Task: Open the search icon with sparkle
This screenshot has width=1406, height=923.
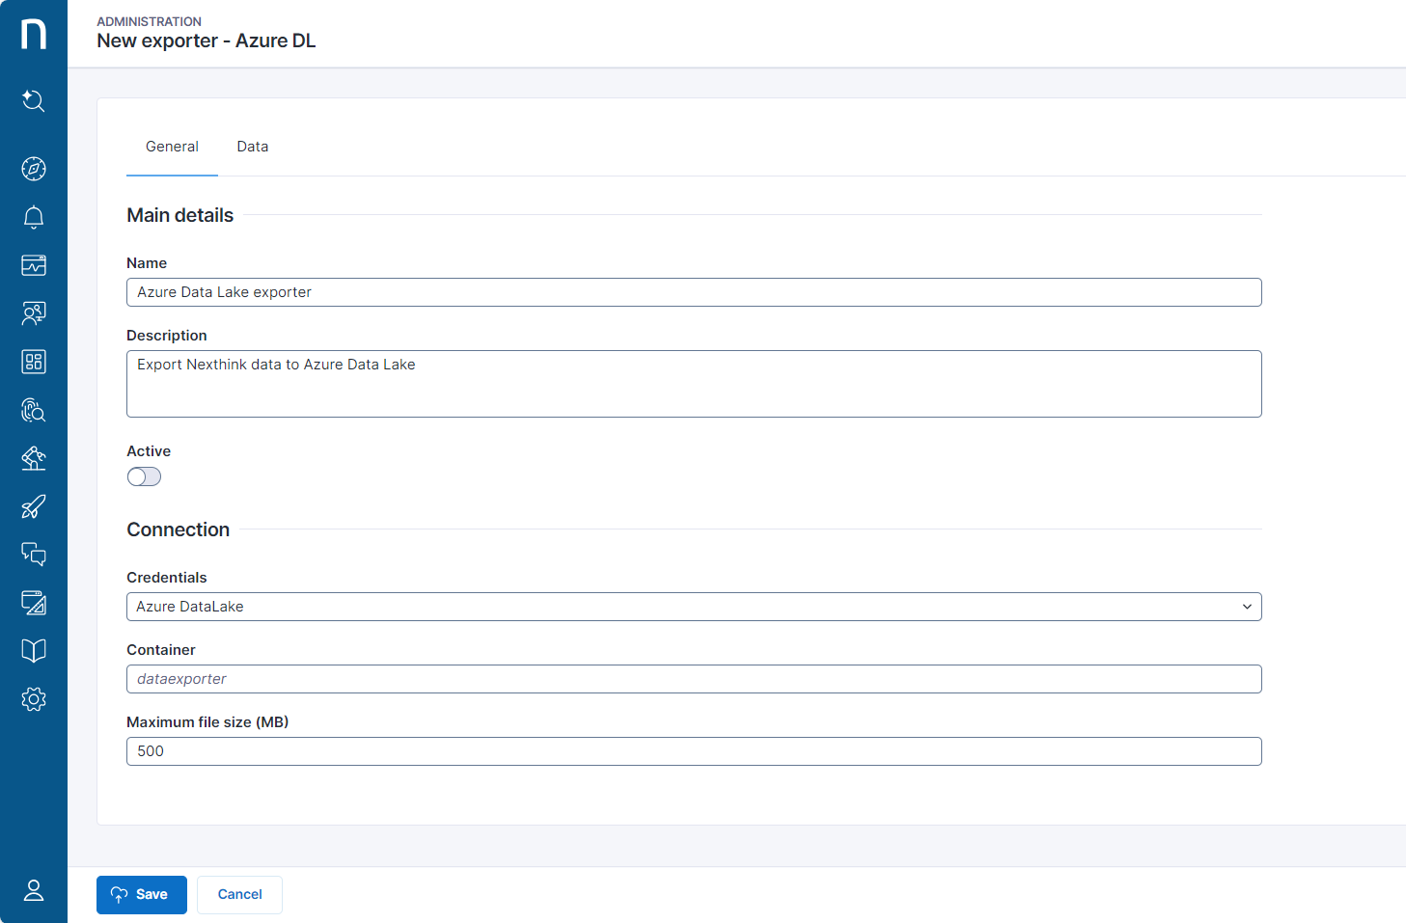Action: pyautogui.click(x=34, y=101)
